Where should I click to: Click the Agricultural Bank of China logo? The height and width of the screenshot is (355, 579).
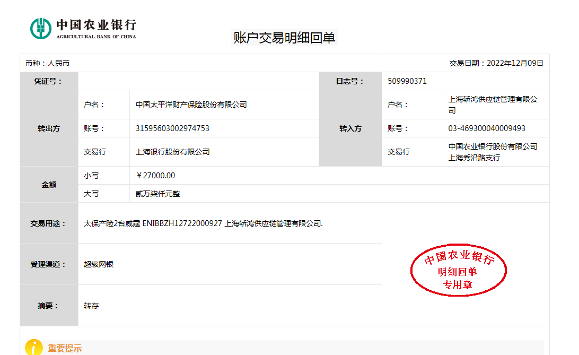pyautogui.click(x=83, y=28)
